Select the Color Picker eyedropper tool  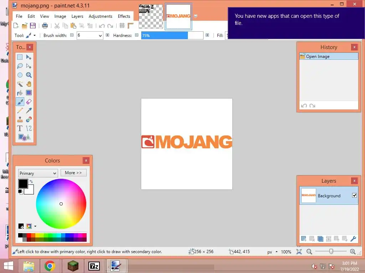[29, 111]
